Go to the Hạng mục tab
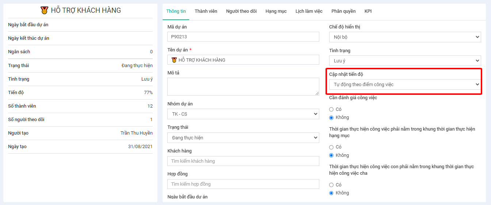491x205 pixels. [276, 11]
